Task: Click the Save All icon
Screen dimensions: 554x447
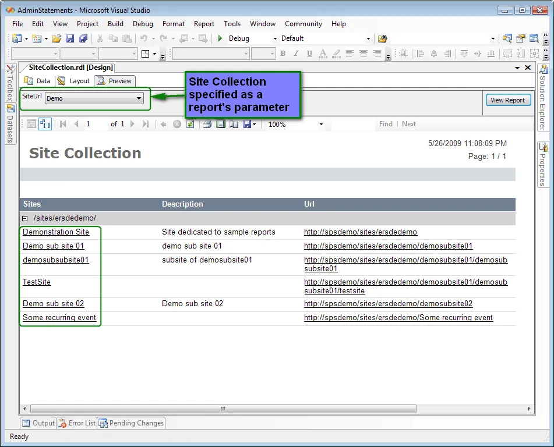Action: [x=83, y=38]
